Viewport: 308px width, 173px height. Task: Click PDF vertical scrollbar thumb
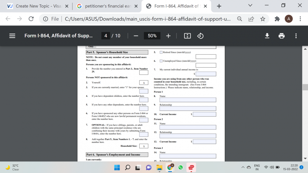pos(305,87)
